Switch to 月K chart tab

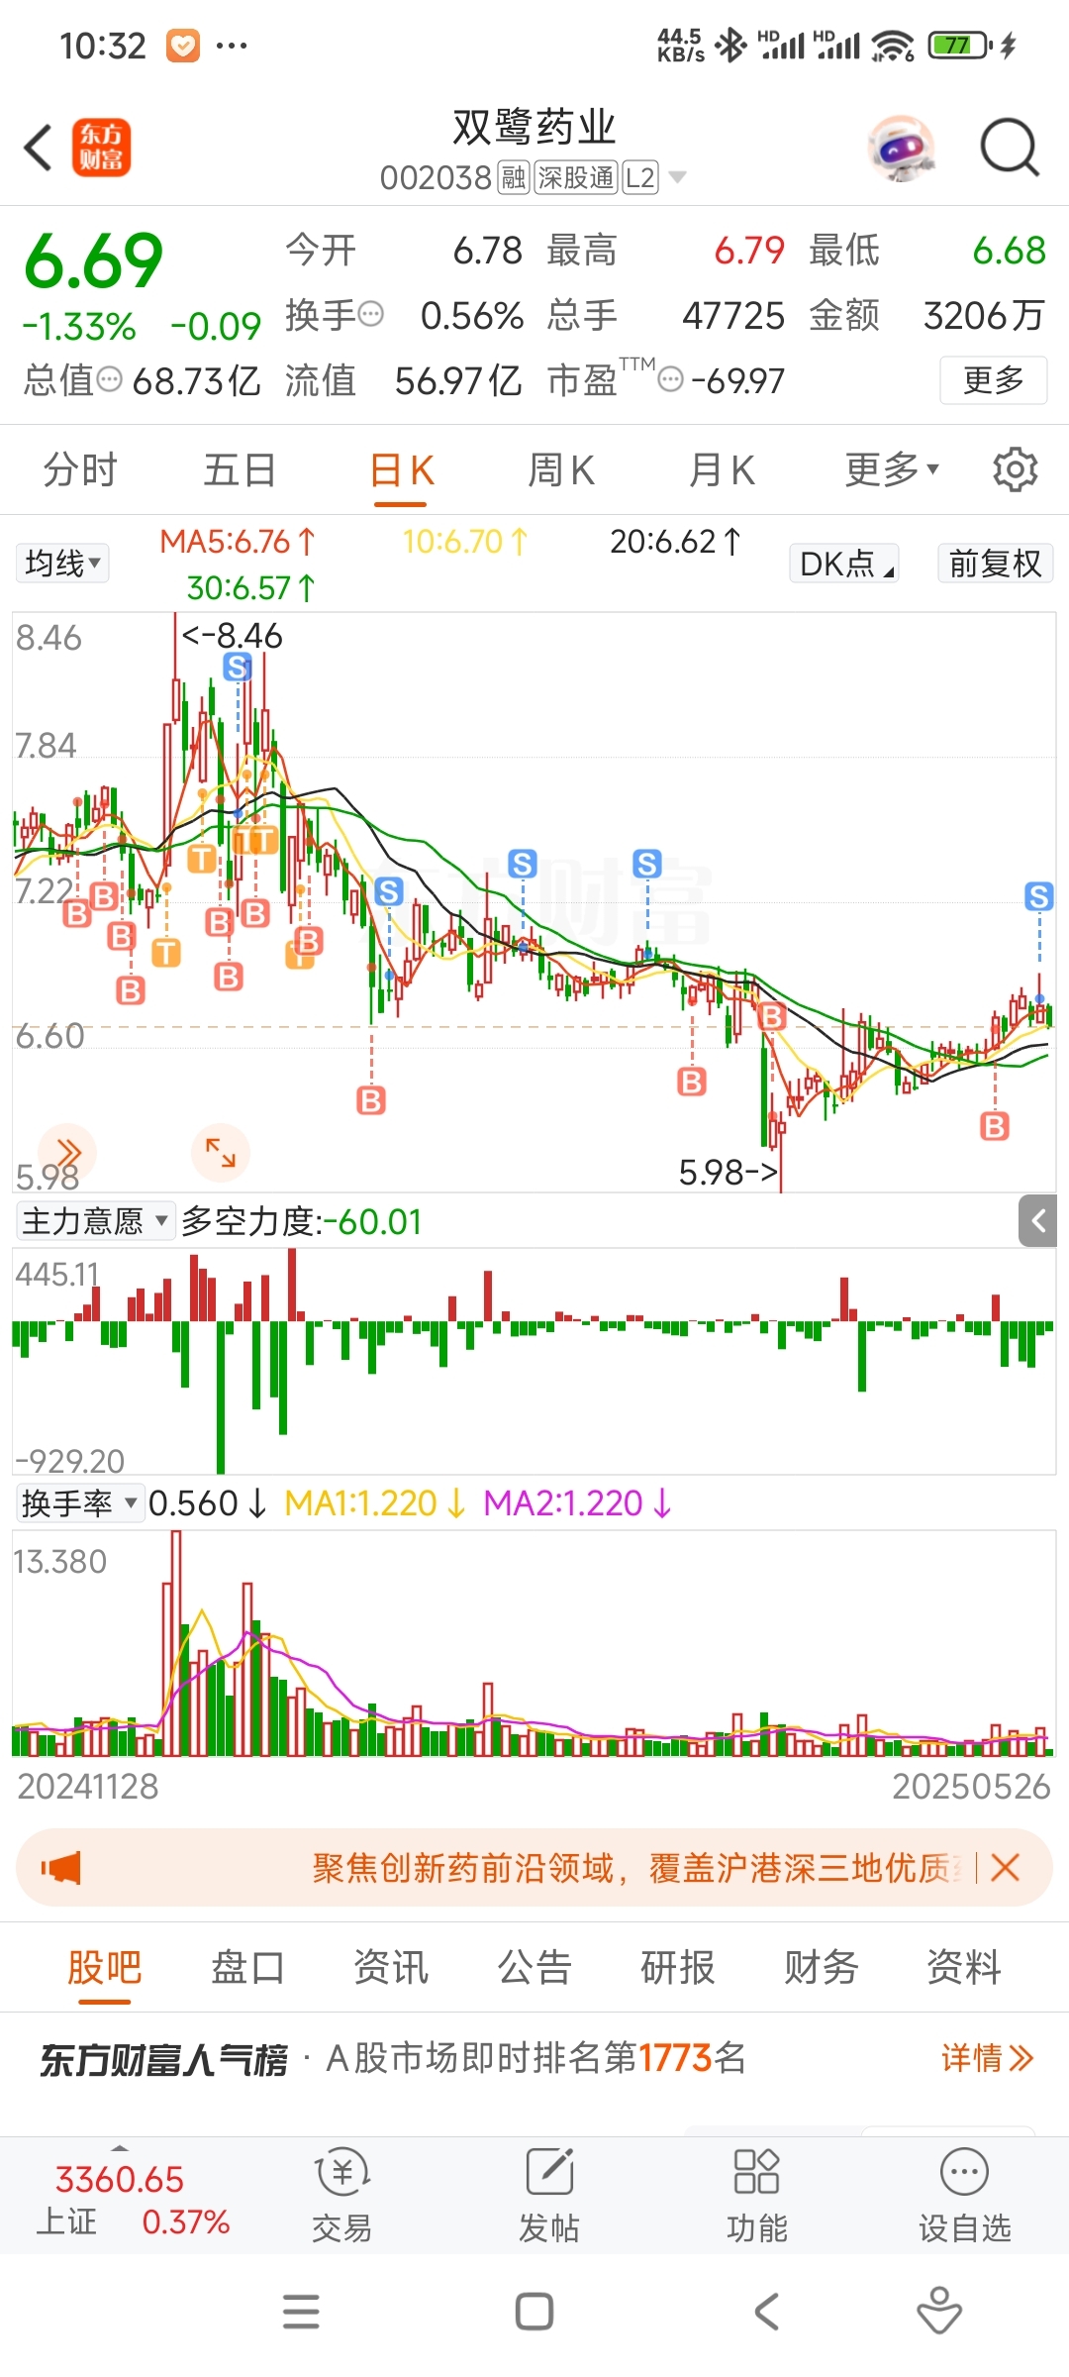722,469
